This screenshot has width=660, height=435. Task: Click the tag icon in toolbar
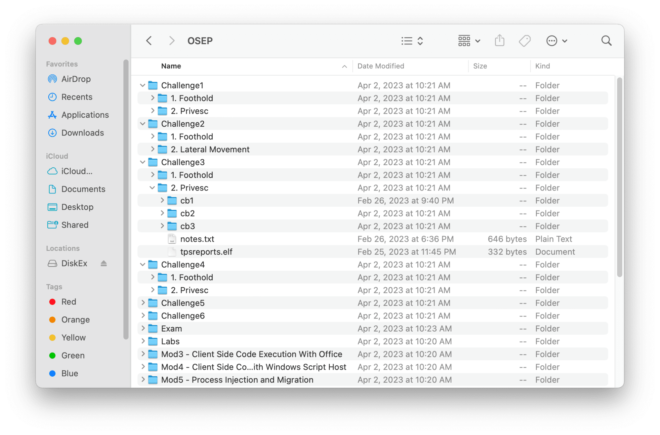click(x=525, y=41)
